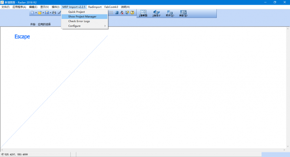This screenshot has width=290, height=157.
Task: Select Quick Project from menu
Action: point(74,12)
